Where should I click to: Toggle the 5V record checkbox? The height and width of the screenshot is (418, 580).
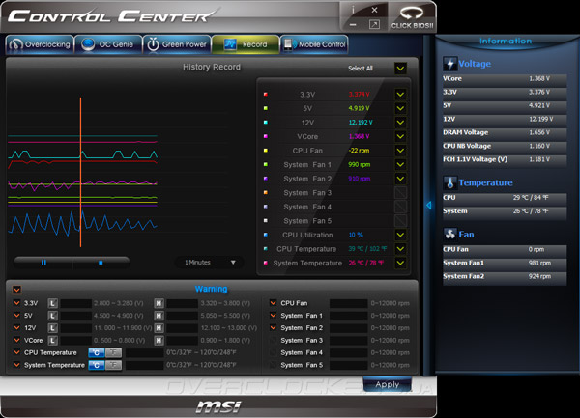tap(400, 108)
